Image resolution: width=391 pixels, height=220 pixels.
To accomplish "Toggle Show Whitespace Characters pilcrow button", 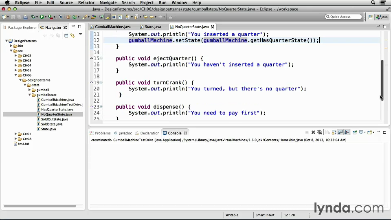I will pyautogui.click(x=120, y=17).
